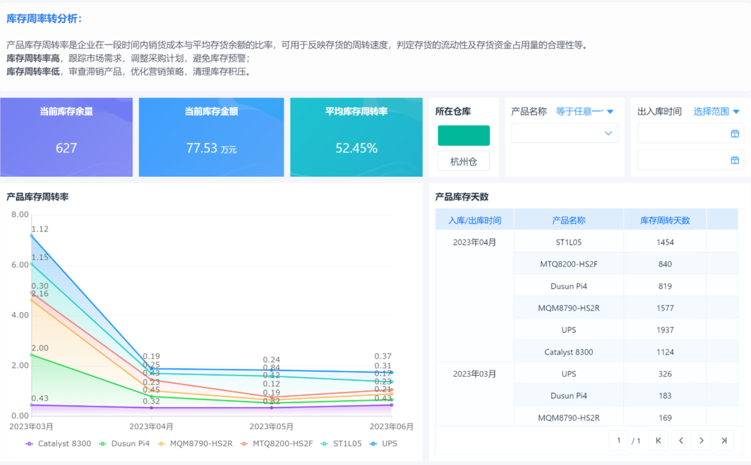
Task: Hide the MQM8790-HS2R series via legend
Action: pyautogui.click(x=195, y=444)
